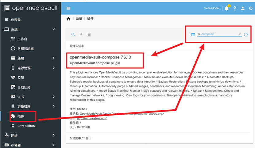Click the reload icon beside search
The width and height of the screenshot is (255, 148).
246,35
